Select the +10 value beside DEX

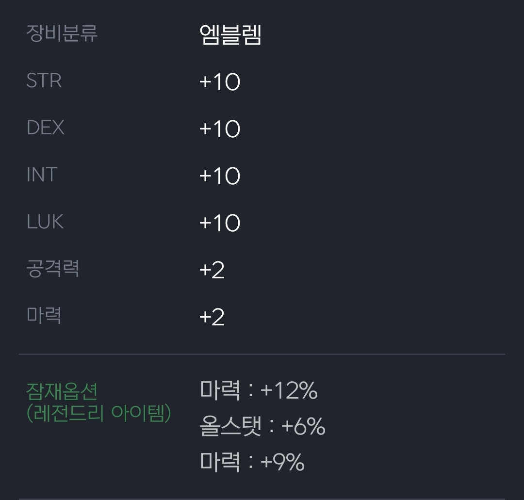tap(220, 129)
